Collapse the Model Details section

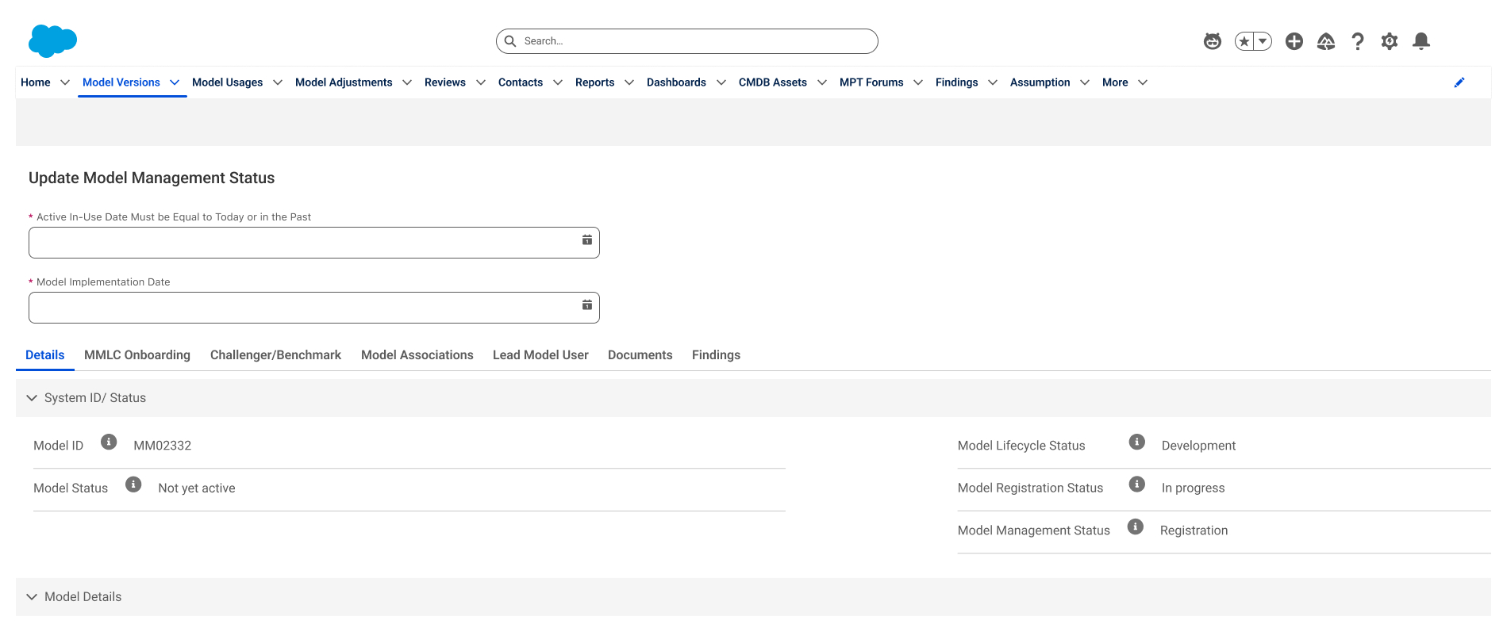[32, 597]
